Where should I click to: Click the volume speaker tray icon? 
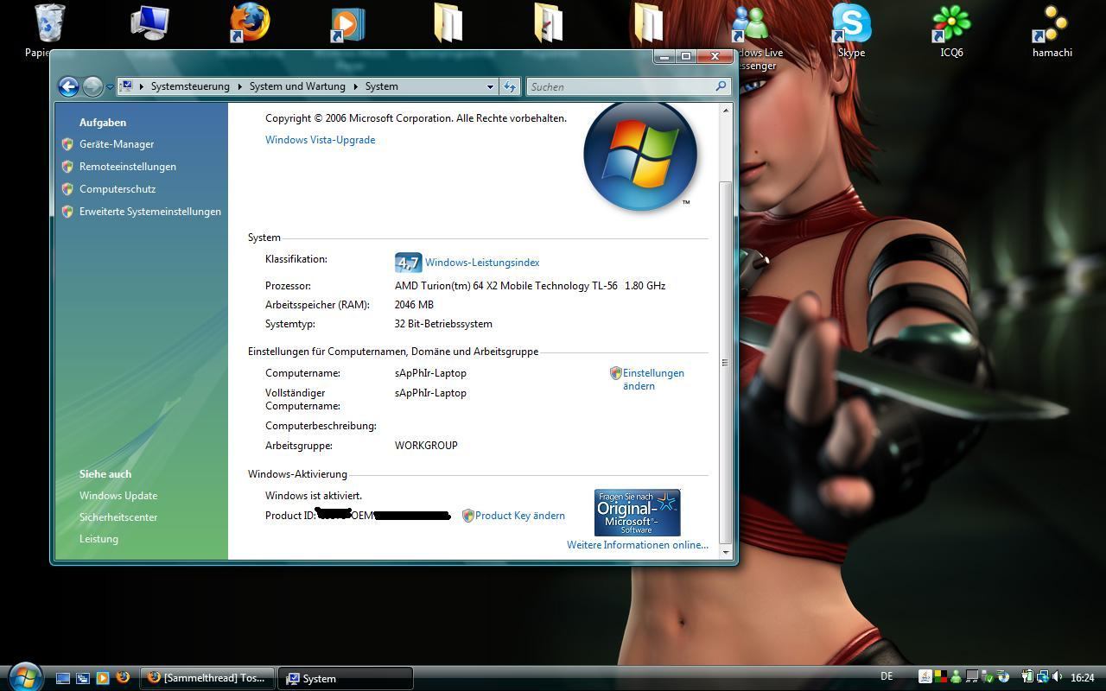(x=1058, y=677)
